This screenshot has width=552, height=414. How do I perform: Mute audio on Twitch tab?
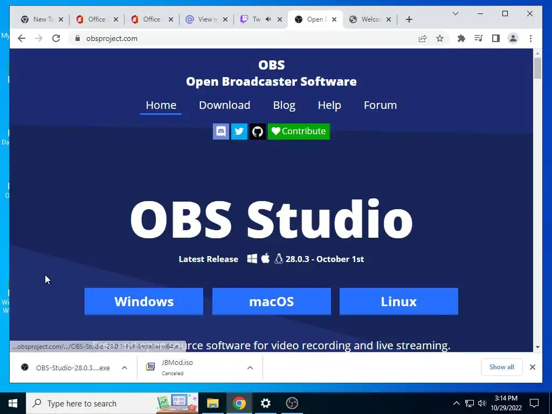tap(268, 19)
